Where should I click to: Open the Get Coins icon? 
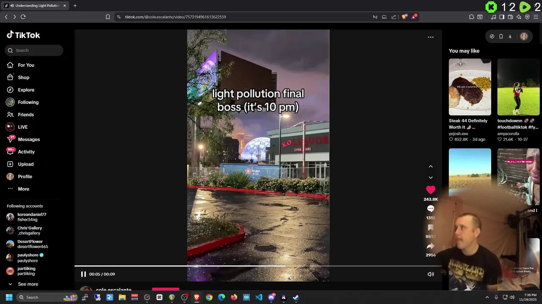492,36
